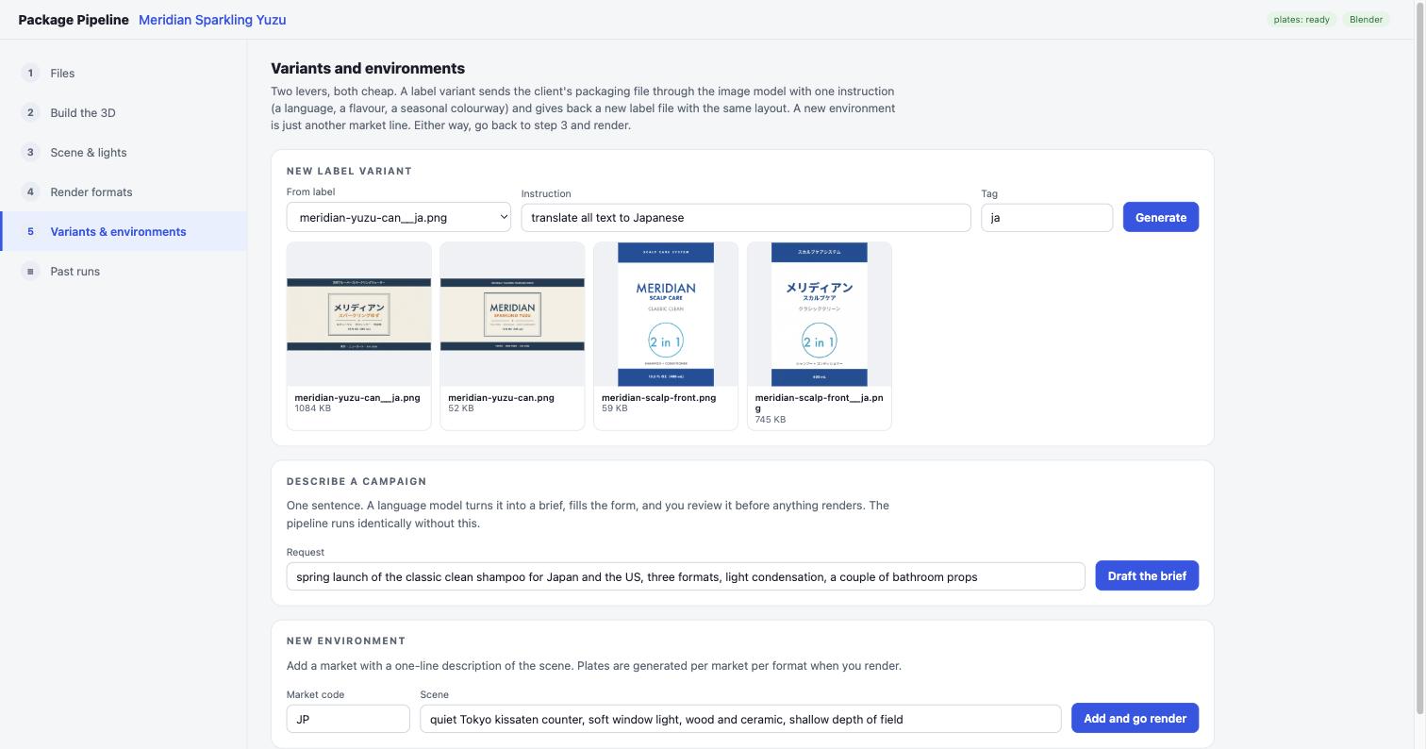Click Draft the brief button
Viewport: 1426px width, 749px height.
click(x=1147, y=575)
